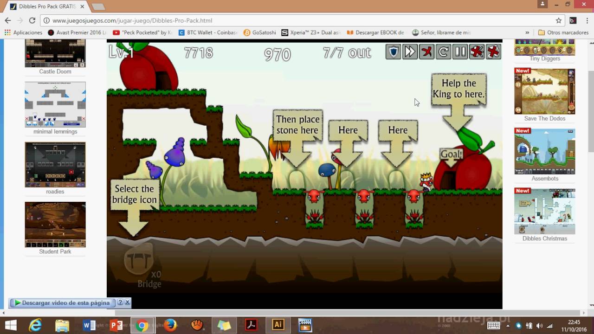Open Aplicaciones bookmarks shortcut
The height and width of the screenshot is (334, 594).
23,32
